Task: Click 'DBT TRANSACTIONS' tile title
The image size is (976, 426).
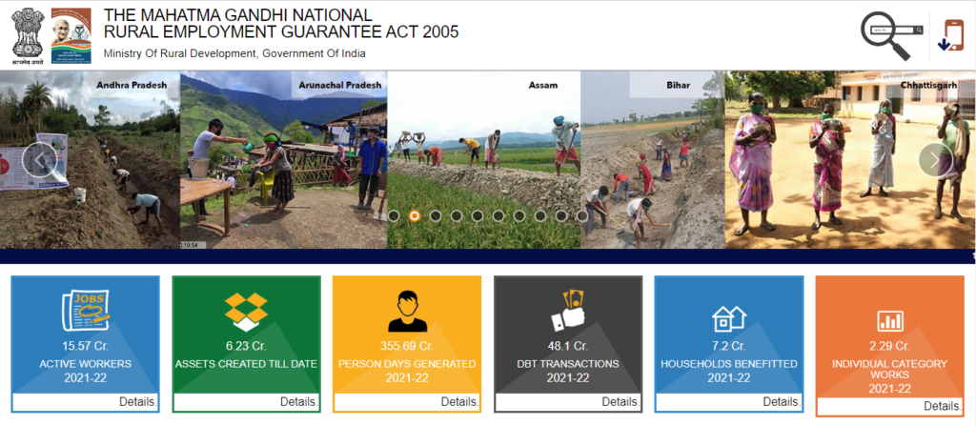Action: point(568,364)
